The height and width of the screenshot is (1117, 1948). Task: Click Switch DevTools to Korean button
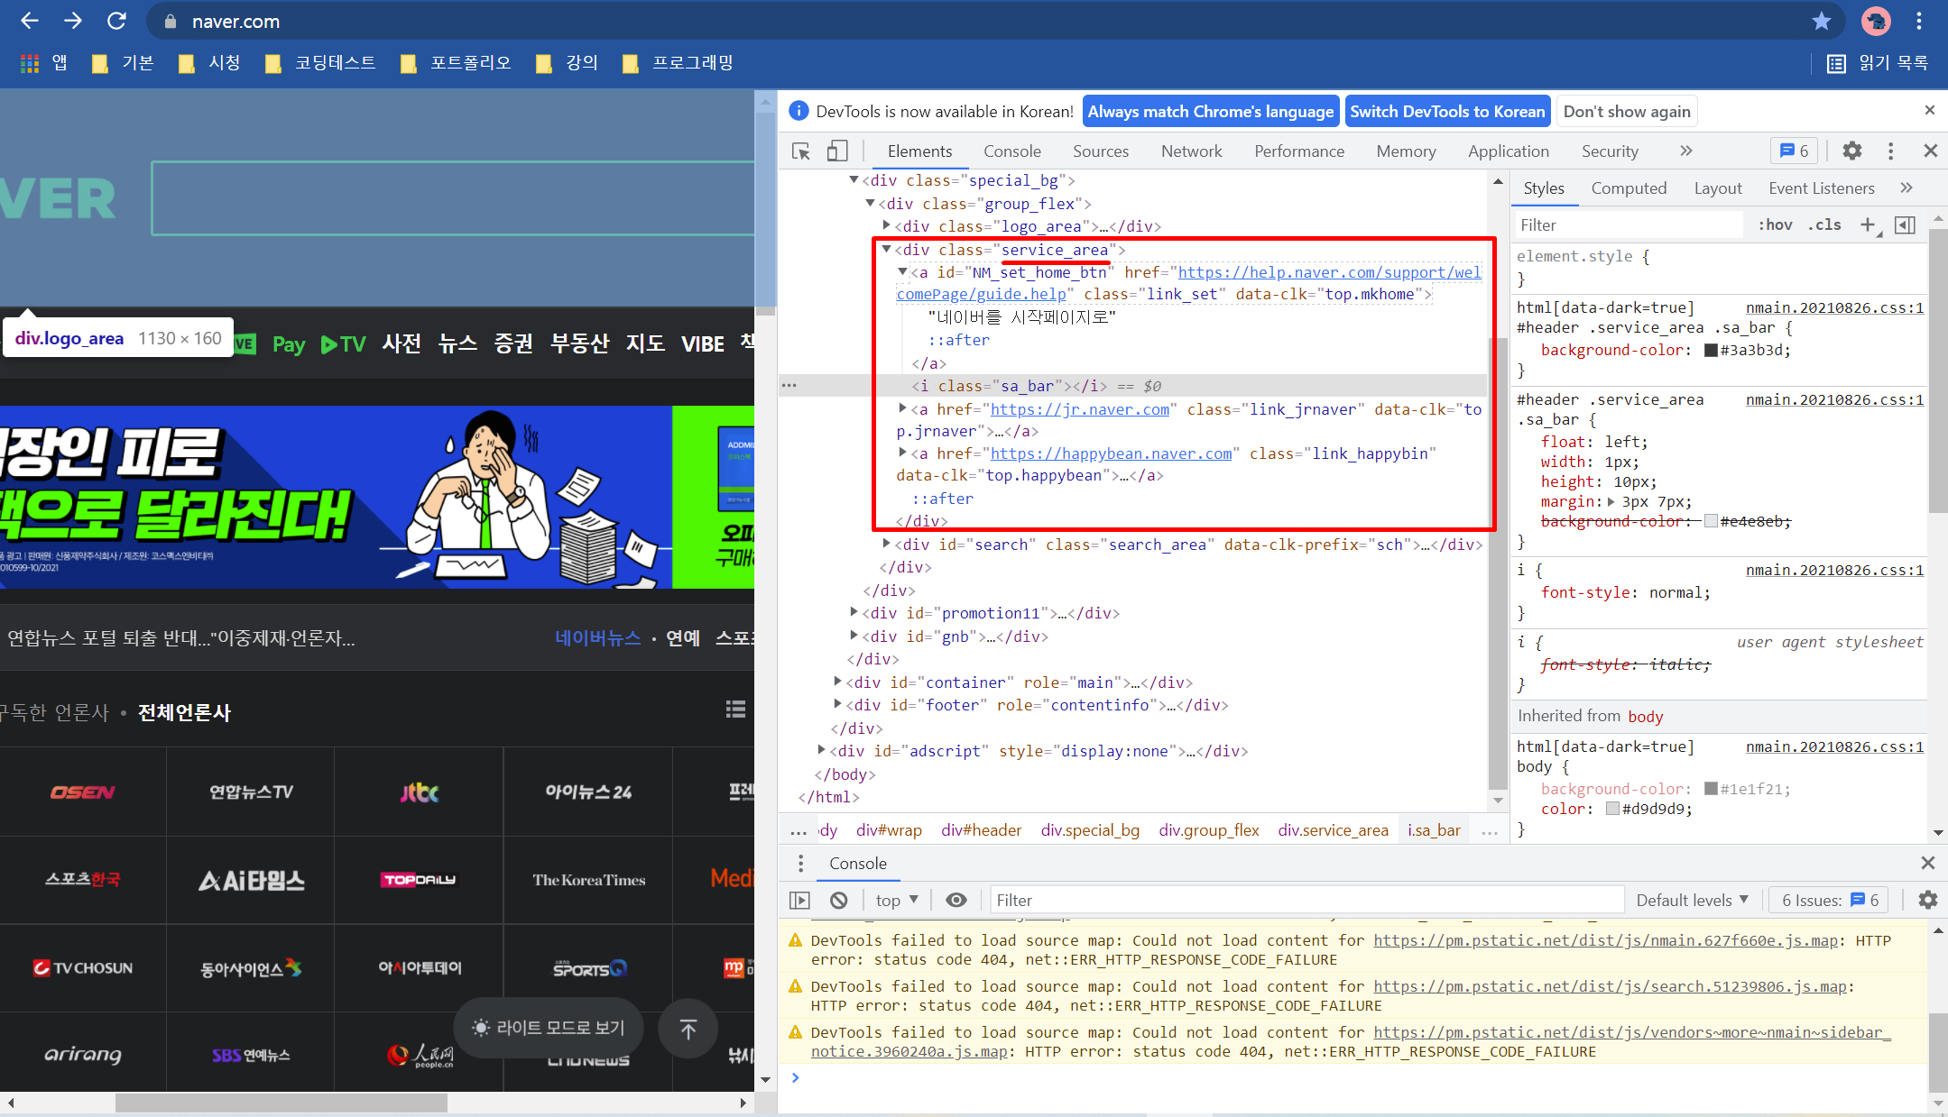click(1446, 112)
